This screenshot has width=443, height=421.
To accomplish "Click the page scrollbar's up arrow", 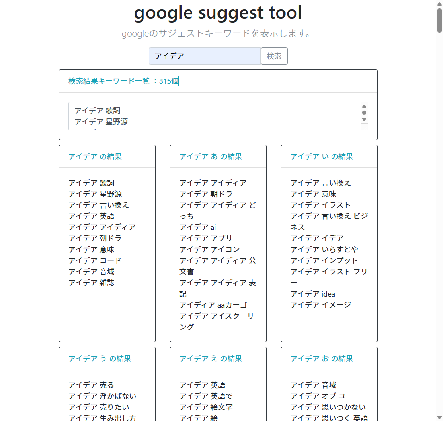I will click(439, 4).
